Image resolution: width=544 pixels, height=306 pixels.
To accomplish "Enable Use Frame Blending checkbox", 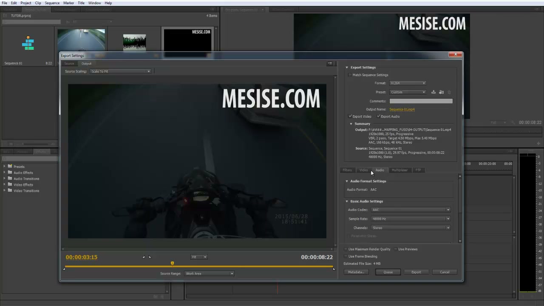I will click(x=346, y=256).
